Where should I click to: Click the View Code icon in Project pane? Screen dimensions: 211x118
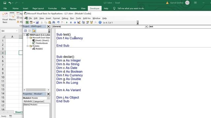point(25,31)
